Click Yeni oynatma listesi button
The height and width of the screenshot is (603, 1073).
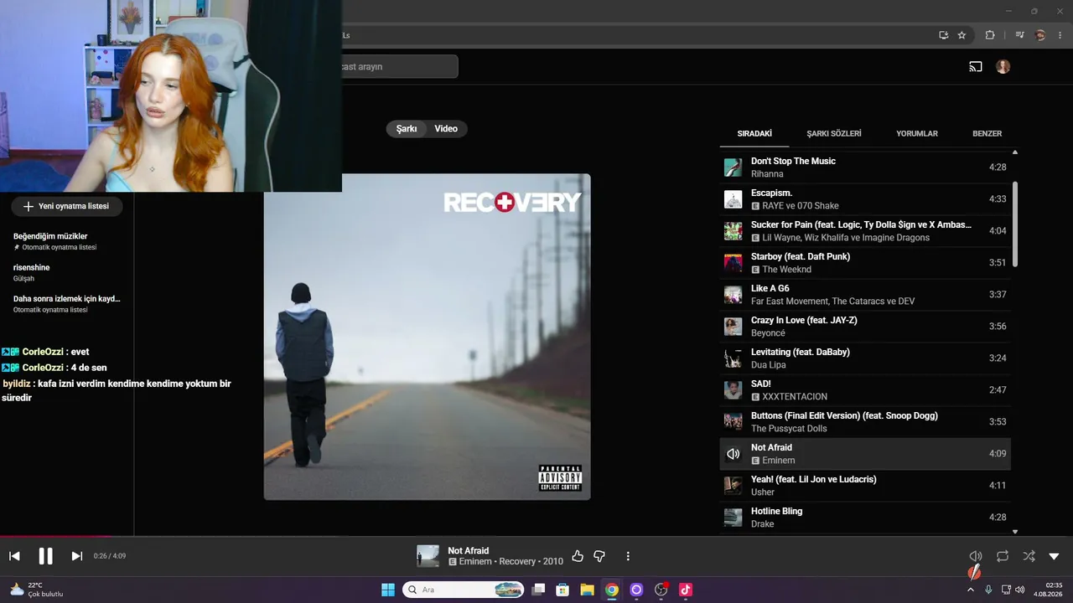[x=66, y=206]
